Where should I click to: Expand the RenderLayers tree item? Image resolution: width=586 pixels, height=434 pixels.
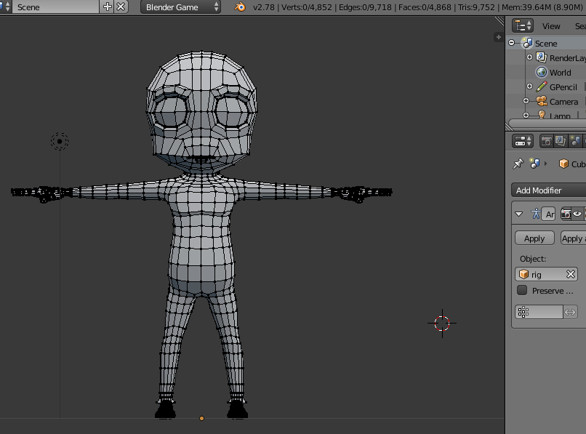pyautogui.click(x=530, y=57)
